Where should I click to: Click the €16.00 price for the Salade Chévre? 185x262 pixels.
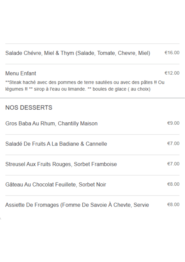[x=172, y=53]
